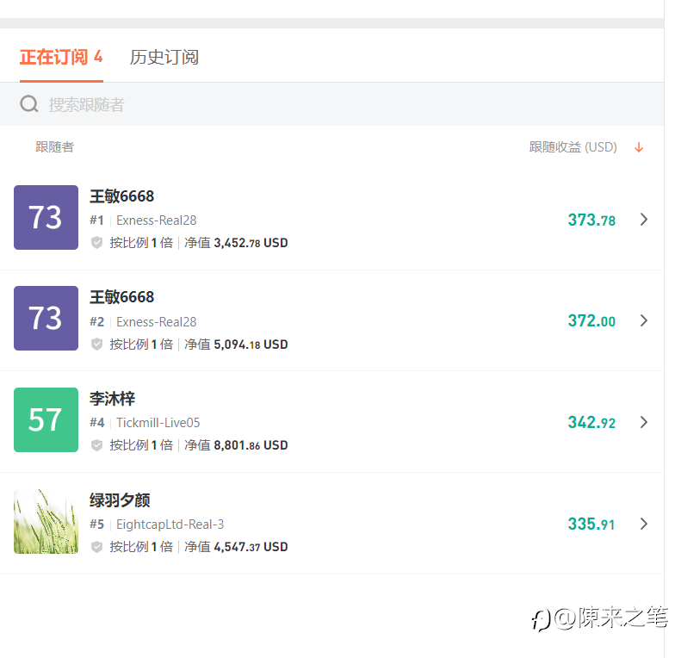Select the #2 Exness-Real28 account text
The width and height of the screenshot is (675, 658).
143,322
